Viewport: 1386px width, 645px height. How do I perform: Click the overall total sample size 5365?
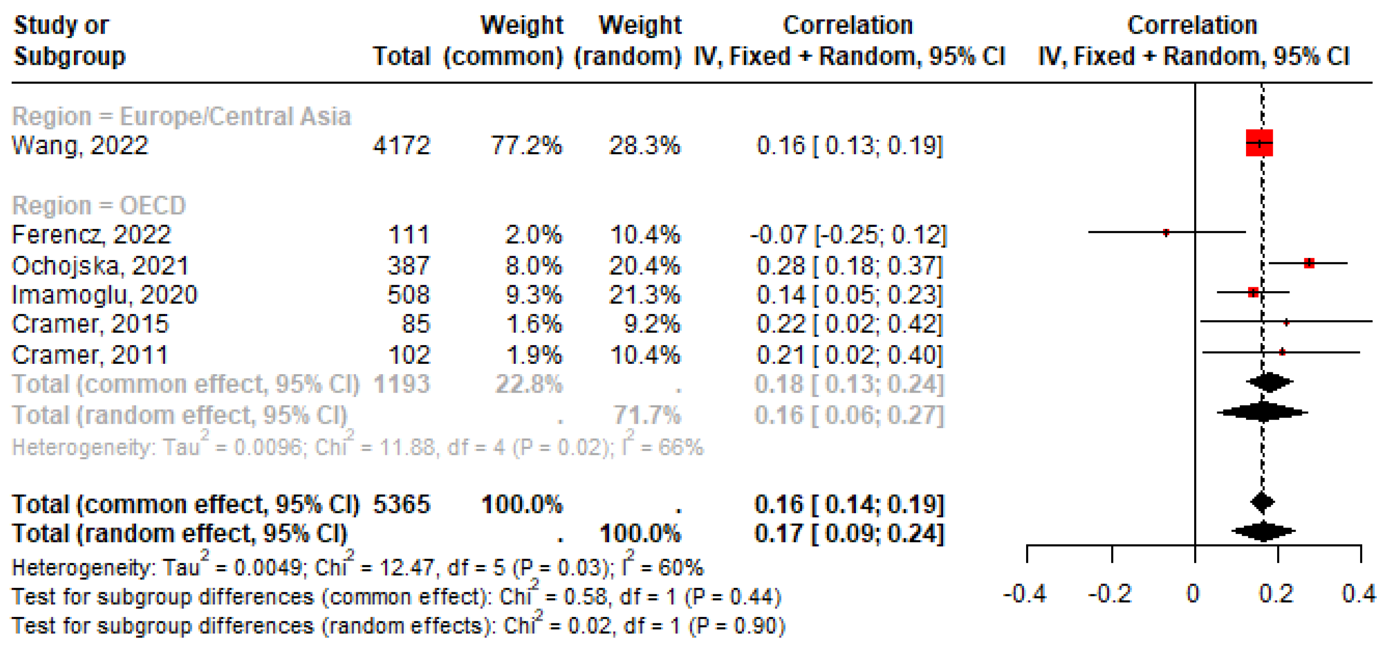pyautogui.click(x=402, y=505)
